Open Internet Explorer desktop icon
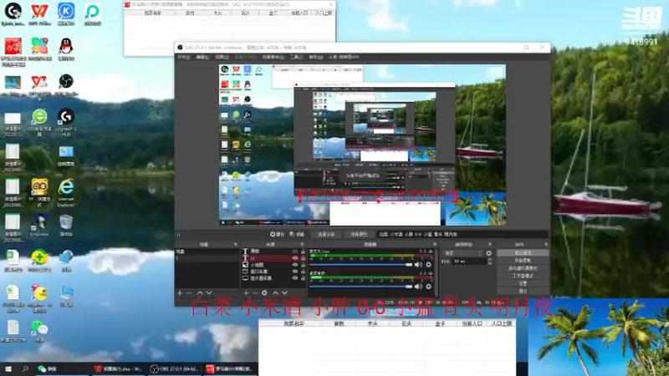The width and height of the screenshot is (669, 376). (x=66, y=193)
